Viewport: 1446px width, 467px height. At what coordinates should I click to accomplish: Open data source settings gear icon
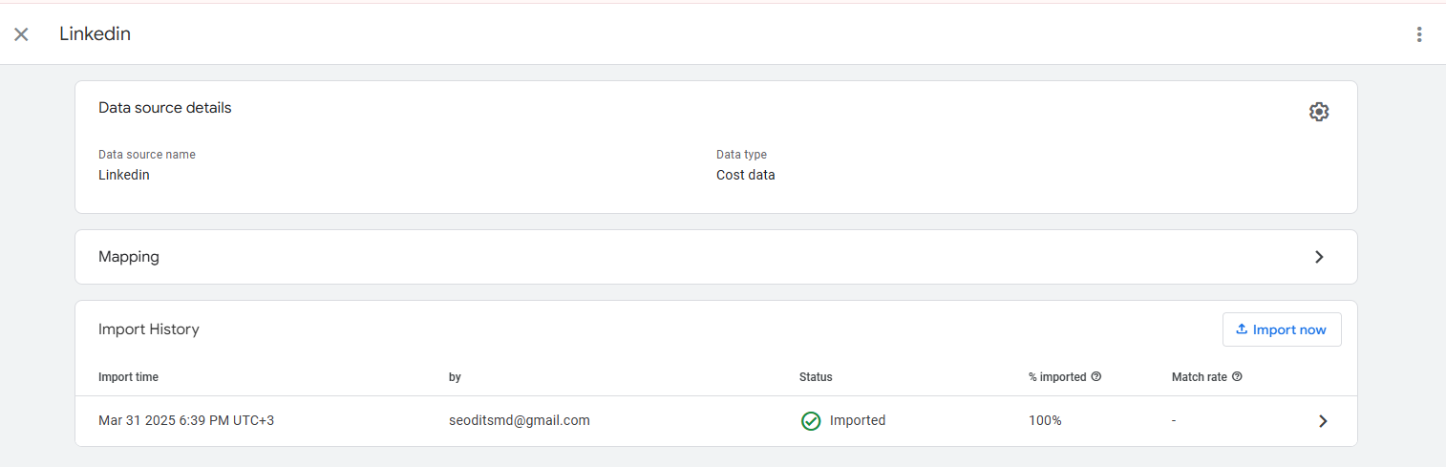point(1319,112)
